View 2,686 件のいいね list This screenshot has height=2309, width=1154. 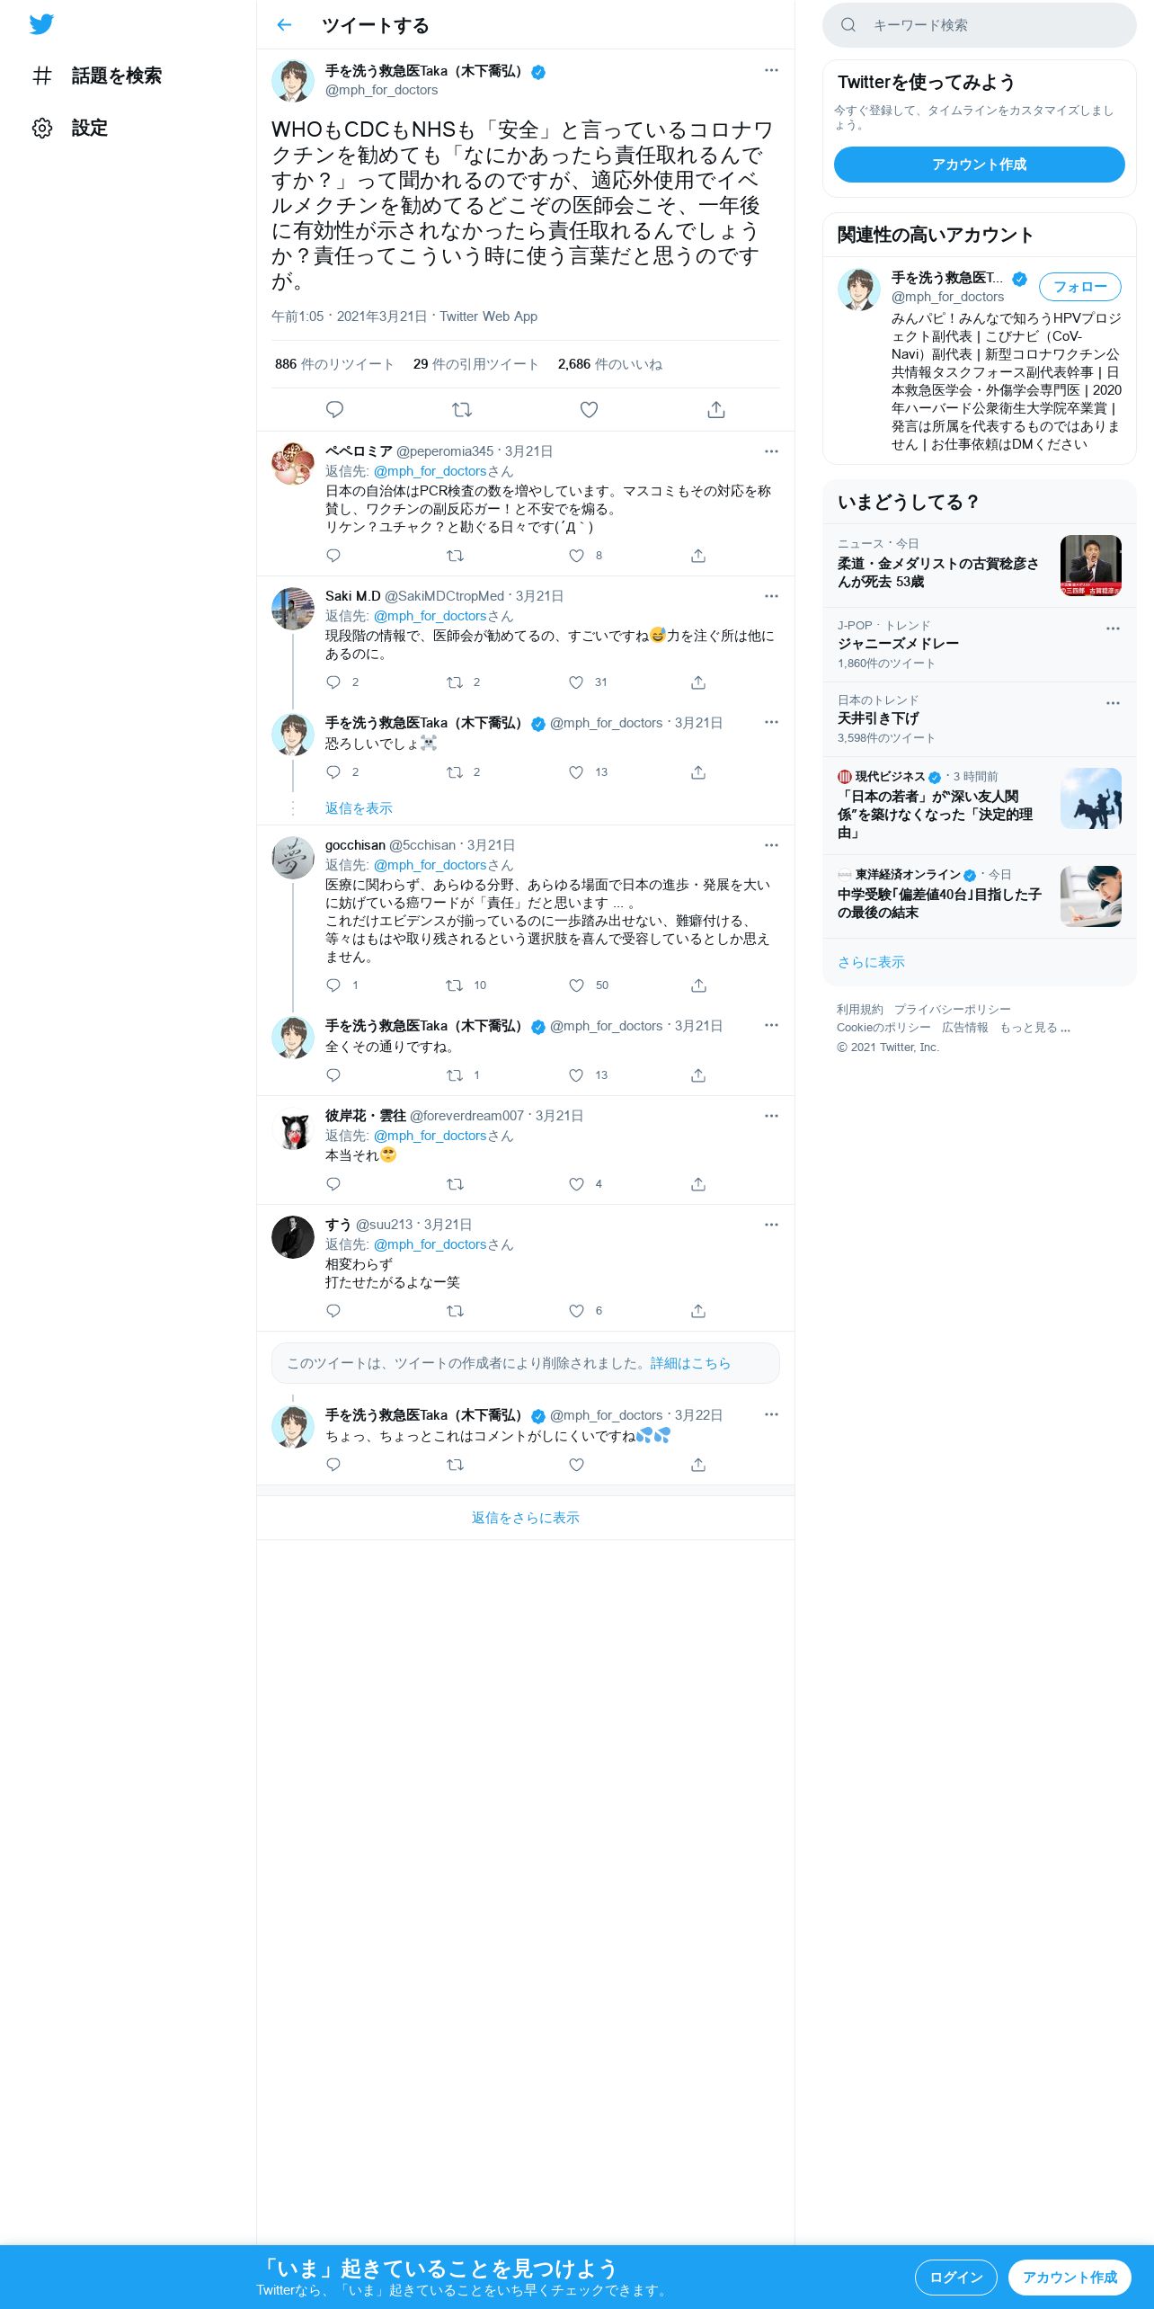609,364
